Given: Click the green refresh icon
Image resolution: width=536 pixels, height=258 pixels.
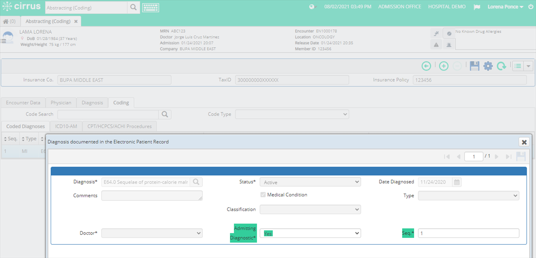Looking at the screenshot, I should coord(501,66).
